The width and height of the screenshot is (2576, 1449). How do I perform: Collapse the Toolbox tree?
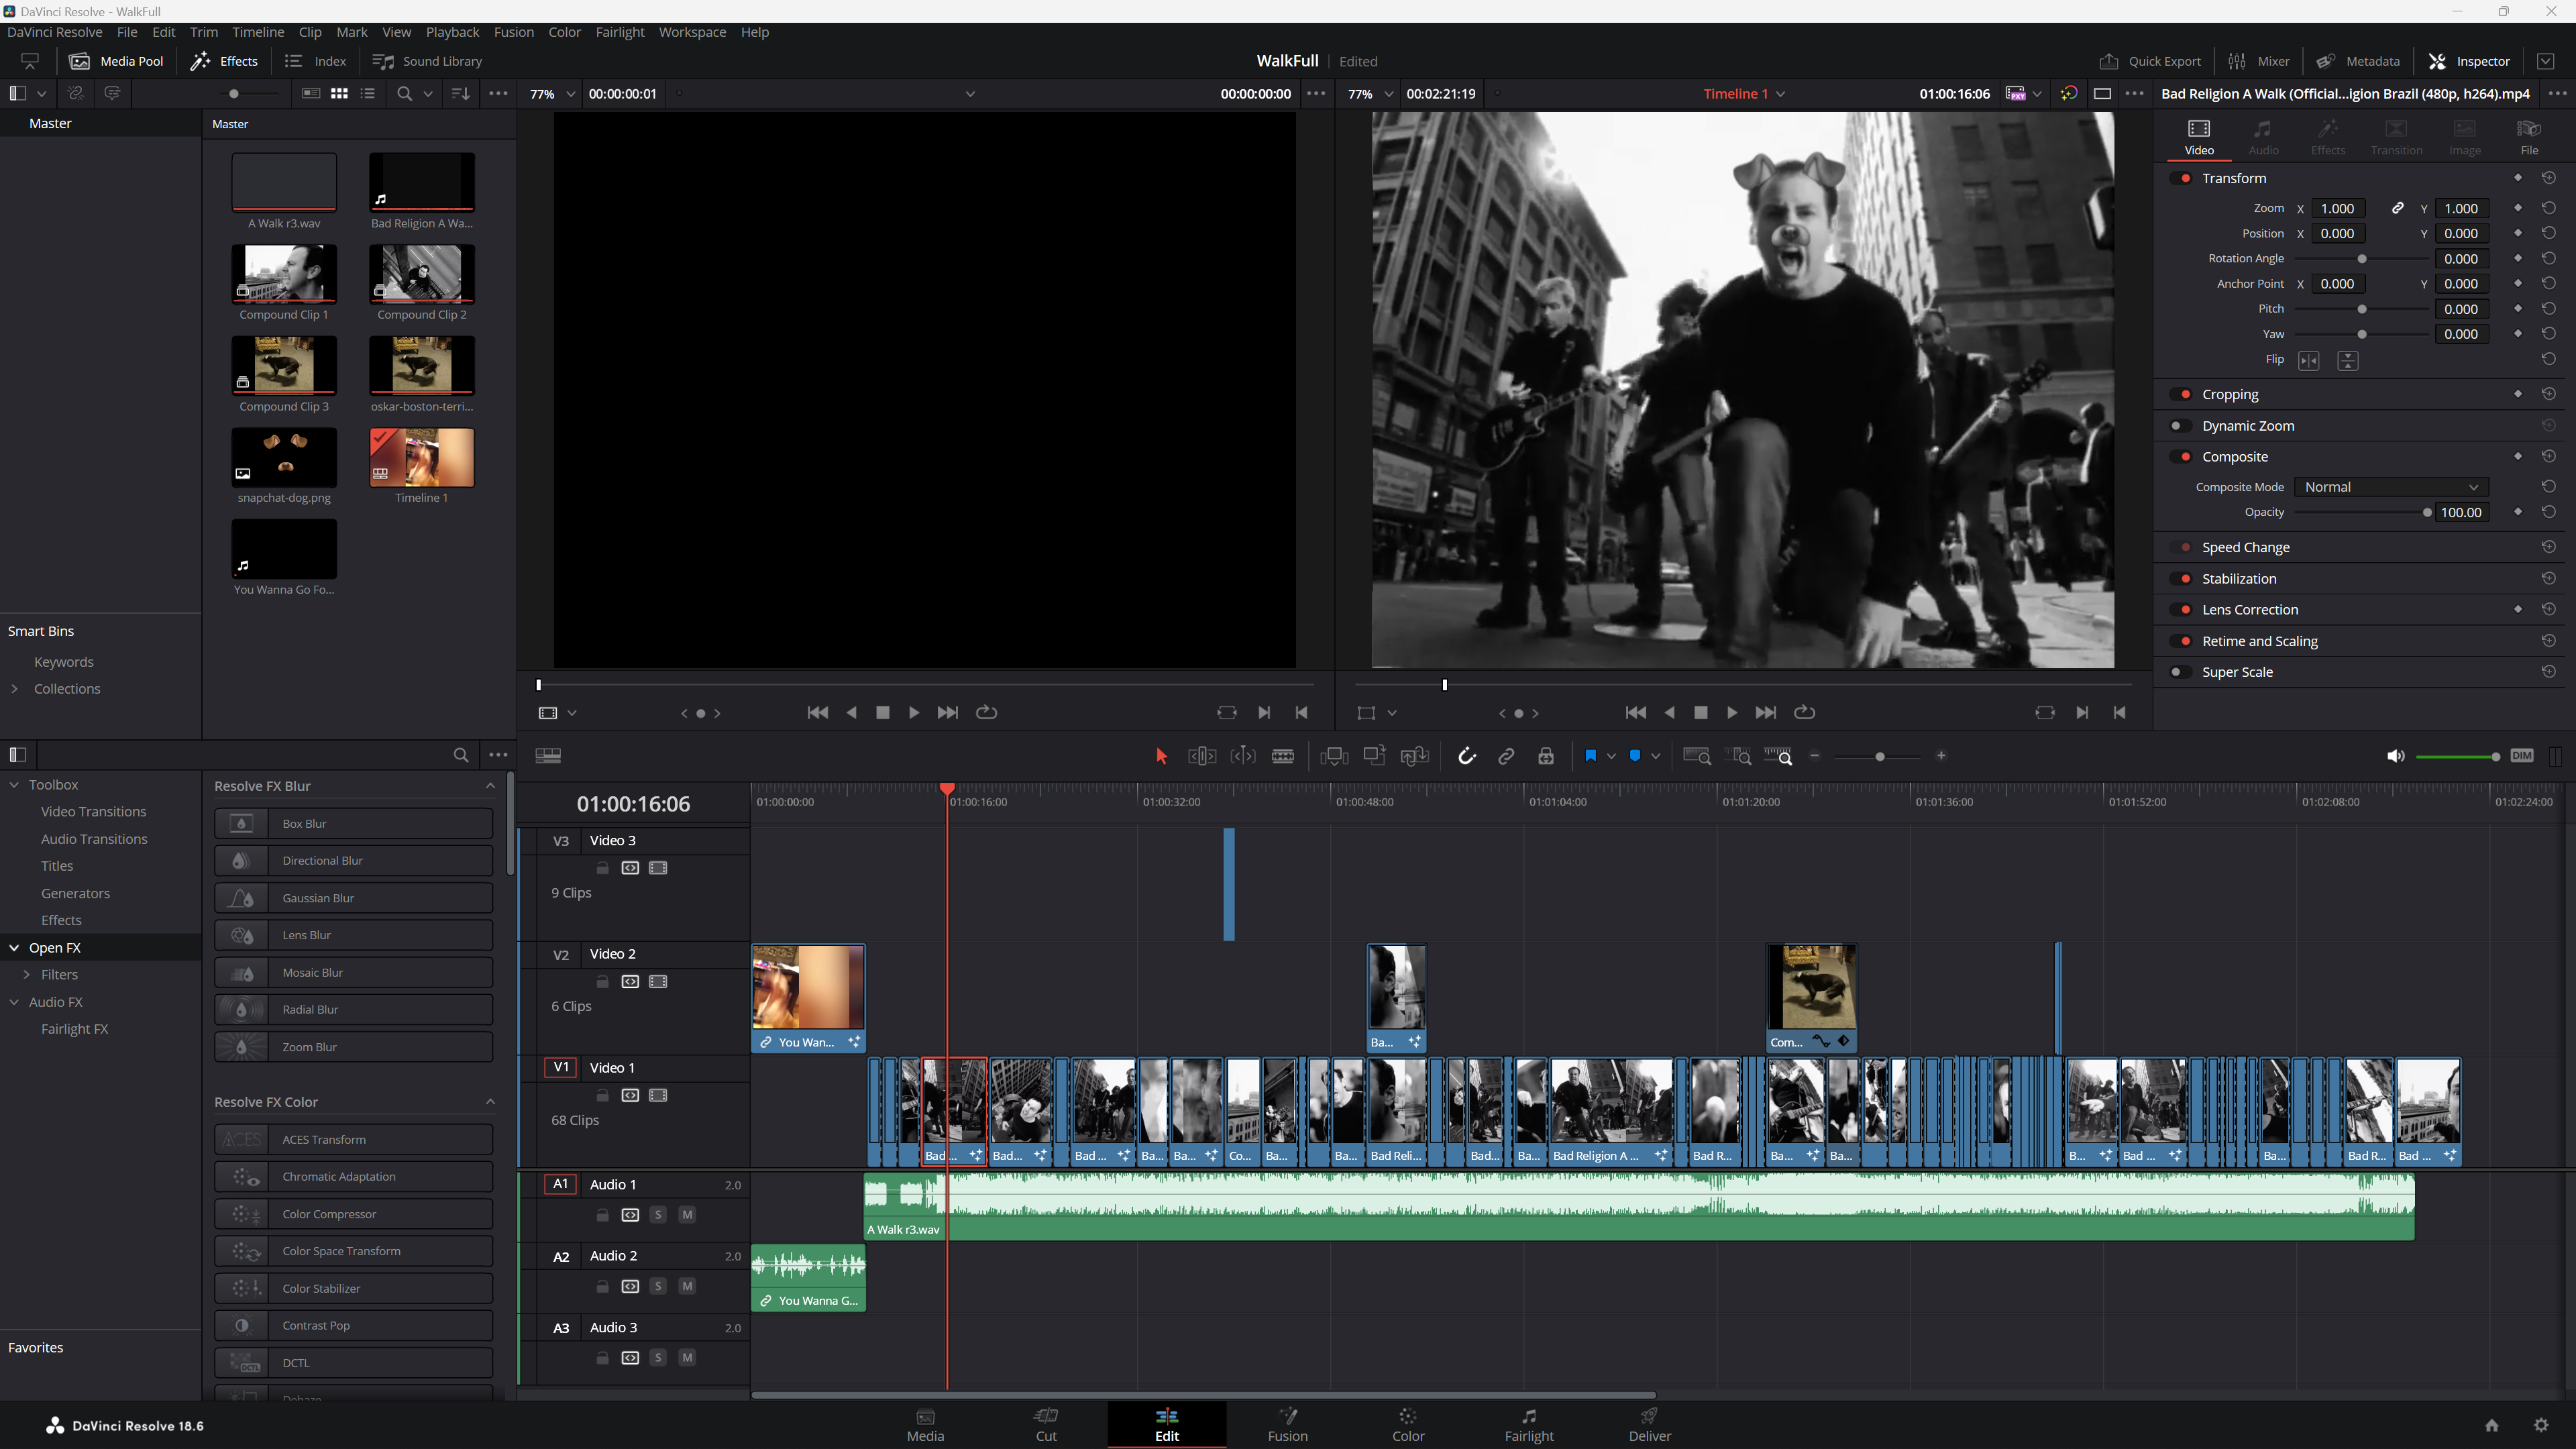(x=14, y=784)
